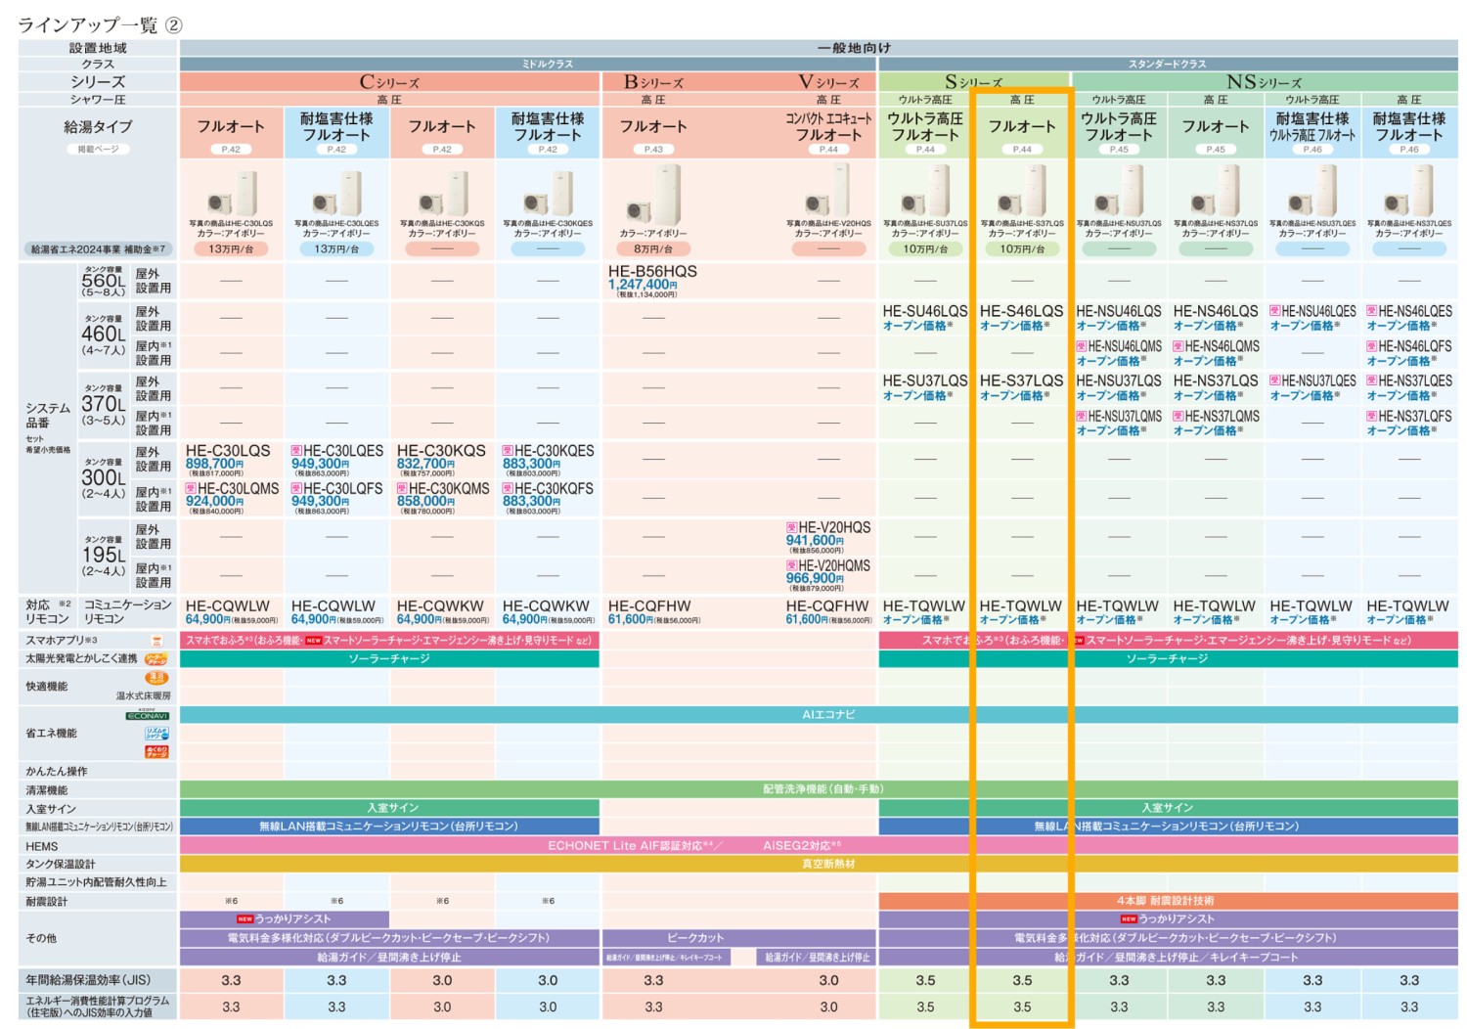Click the green ECONAVI logo
Image resolution: width=1467 pixels, height=1029 pixels.
click(148, 716)
